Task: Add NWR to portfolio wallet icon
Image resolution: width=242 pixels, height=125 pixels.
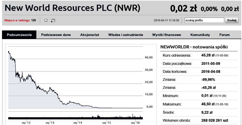Action: pos(53,20)
